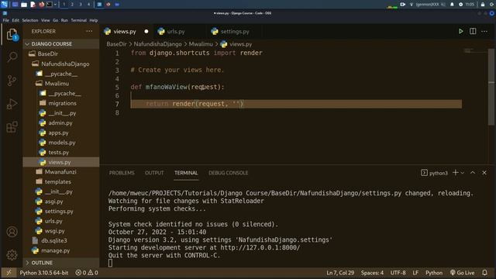Viewport: 496px width, 279px height.
Task: Run Python file with play icon
Action: tap(461, 31)
